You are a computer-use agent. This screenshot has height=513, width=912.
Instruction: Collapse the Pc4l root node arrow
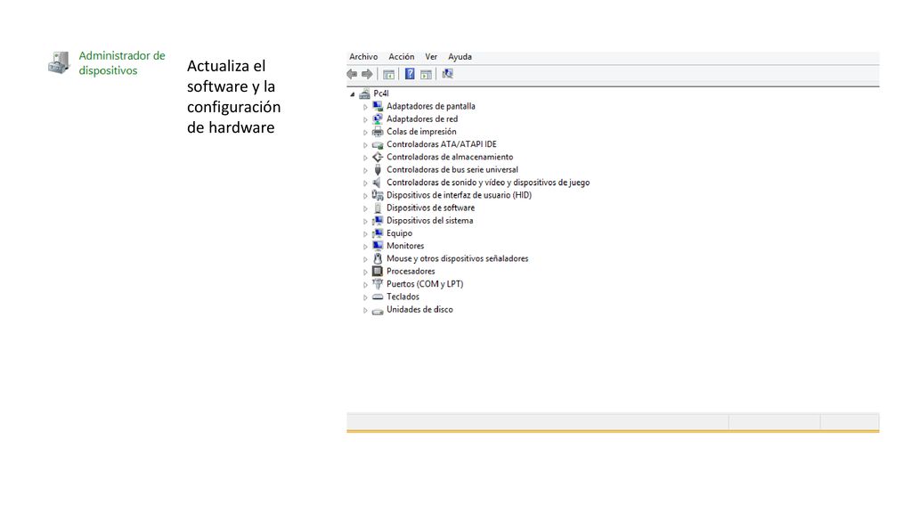tap(353, 94)
